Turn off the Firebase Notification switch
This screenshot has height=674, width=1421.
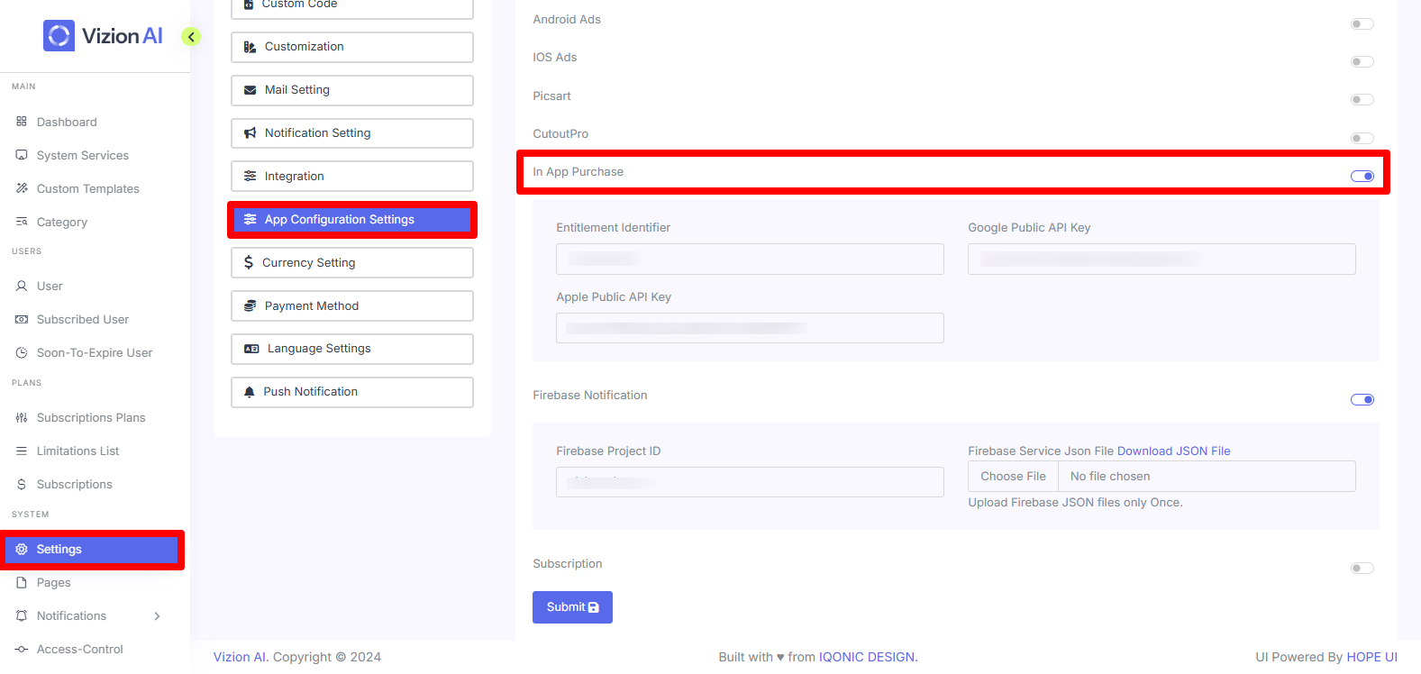(x=1362, y=400)
